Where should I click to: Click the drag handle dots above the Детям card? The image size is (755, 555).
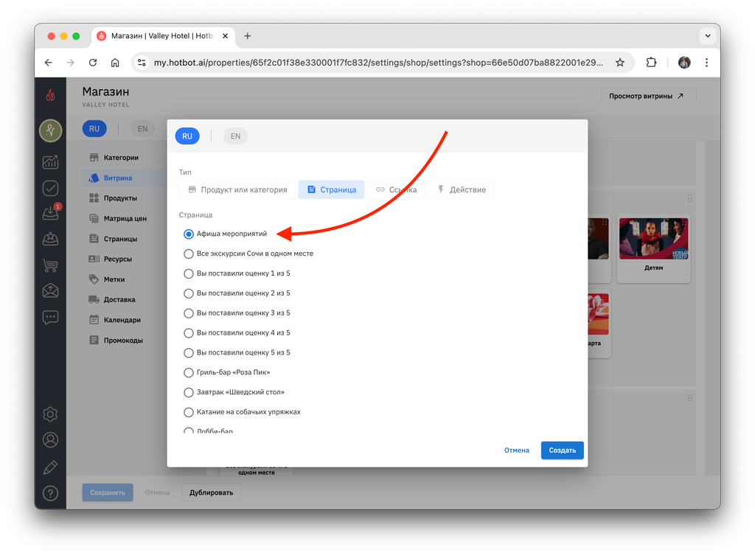(x=690, y=198)
